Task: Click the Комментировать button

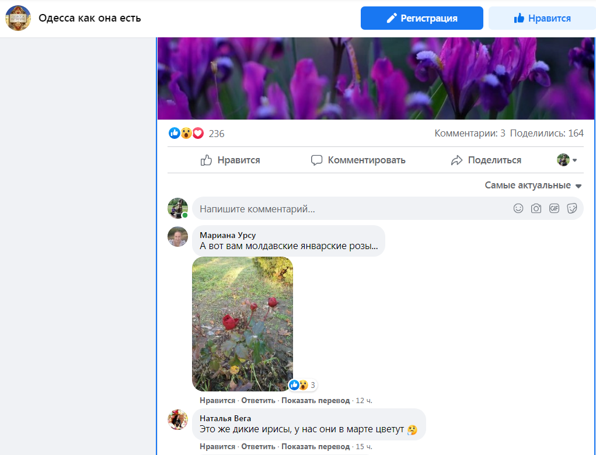Action: (358, 160)
